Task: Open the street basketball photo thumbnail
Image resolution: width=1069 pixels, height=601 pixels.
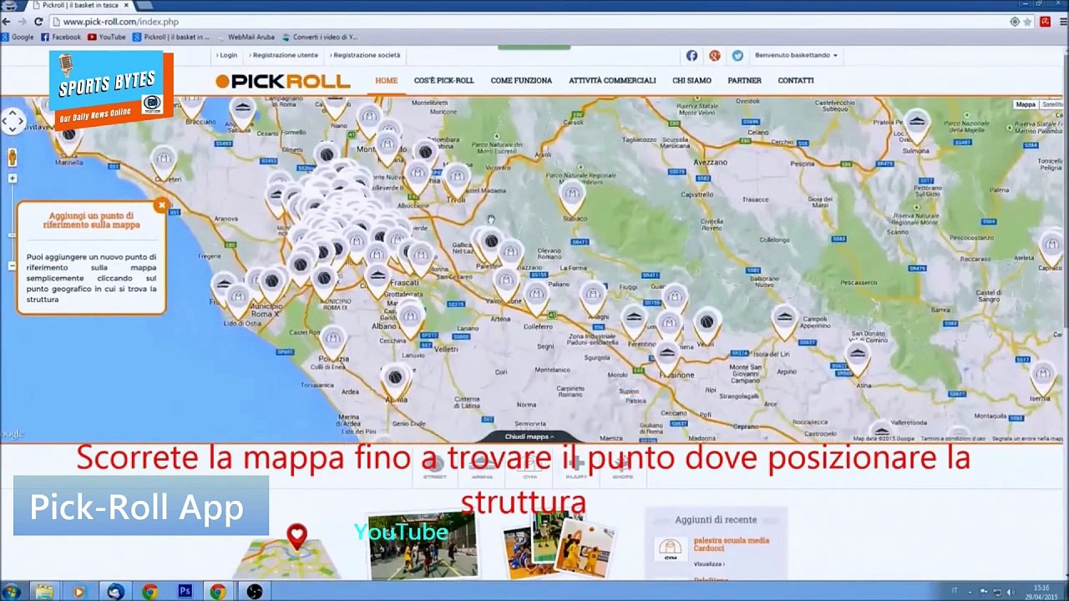Action: (x=423, y=546)
